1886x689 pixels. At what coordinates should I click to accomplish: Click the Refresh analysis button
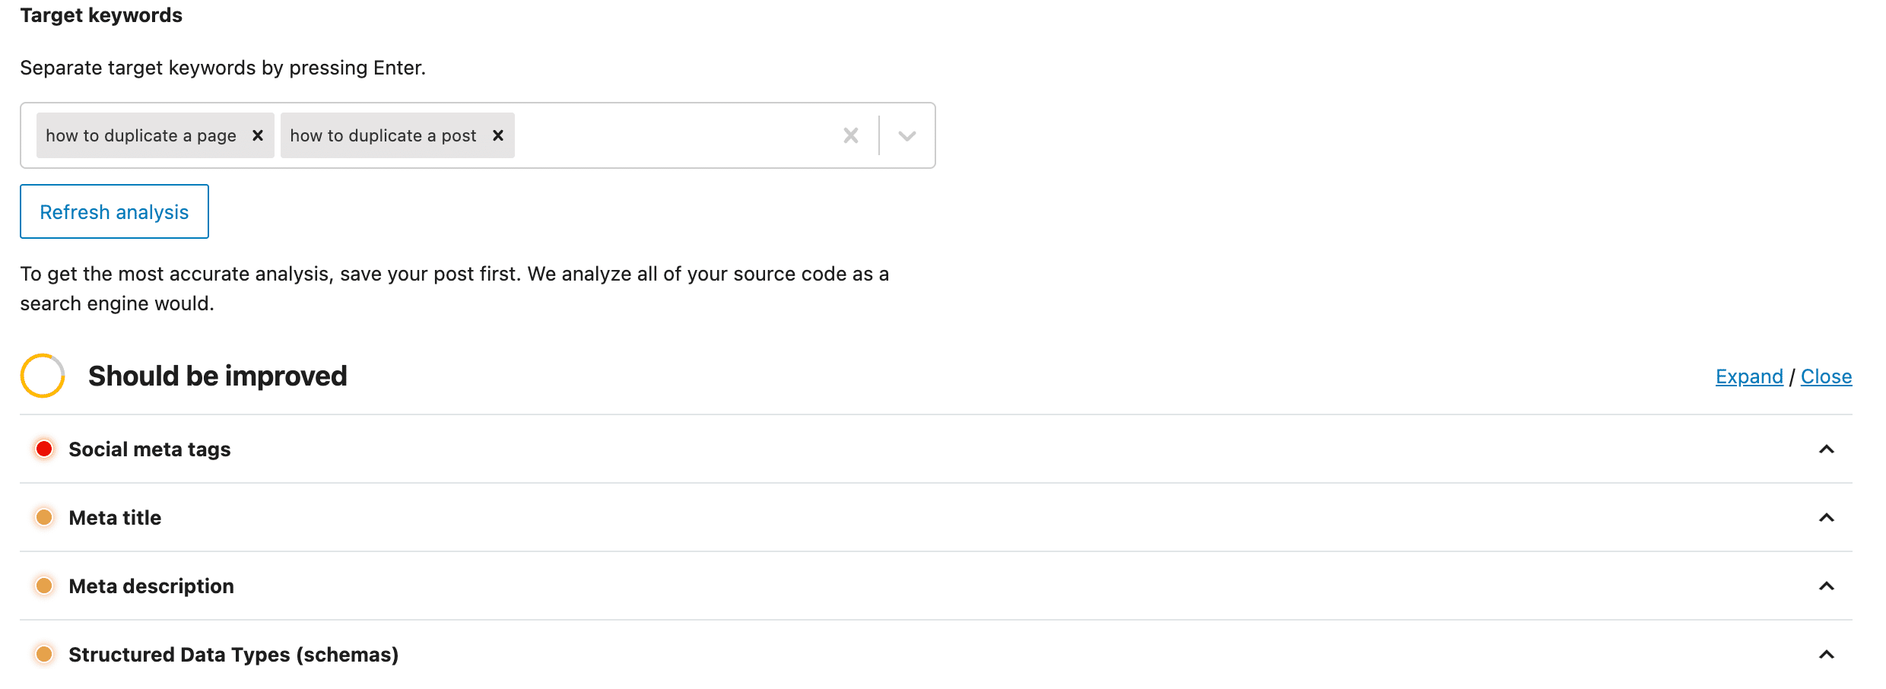pyautogui.click(x=114, y=211)
